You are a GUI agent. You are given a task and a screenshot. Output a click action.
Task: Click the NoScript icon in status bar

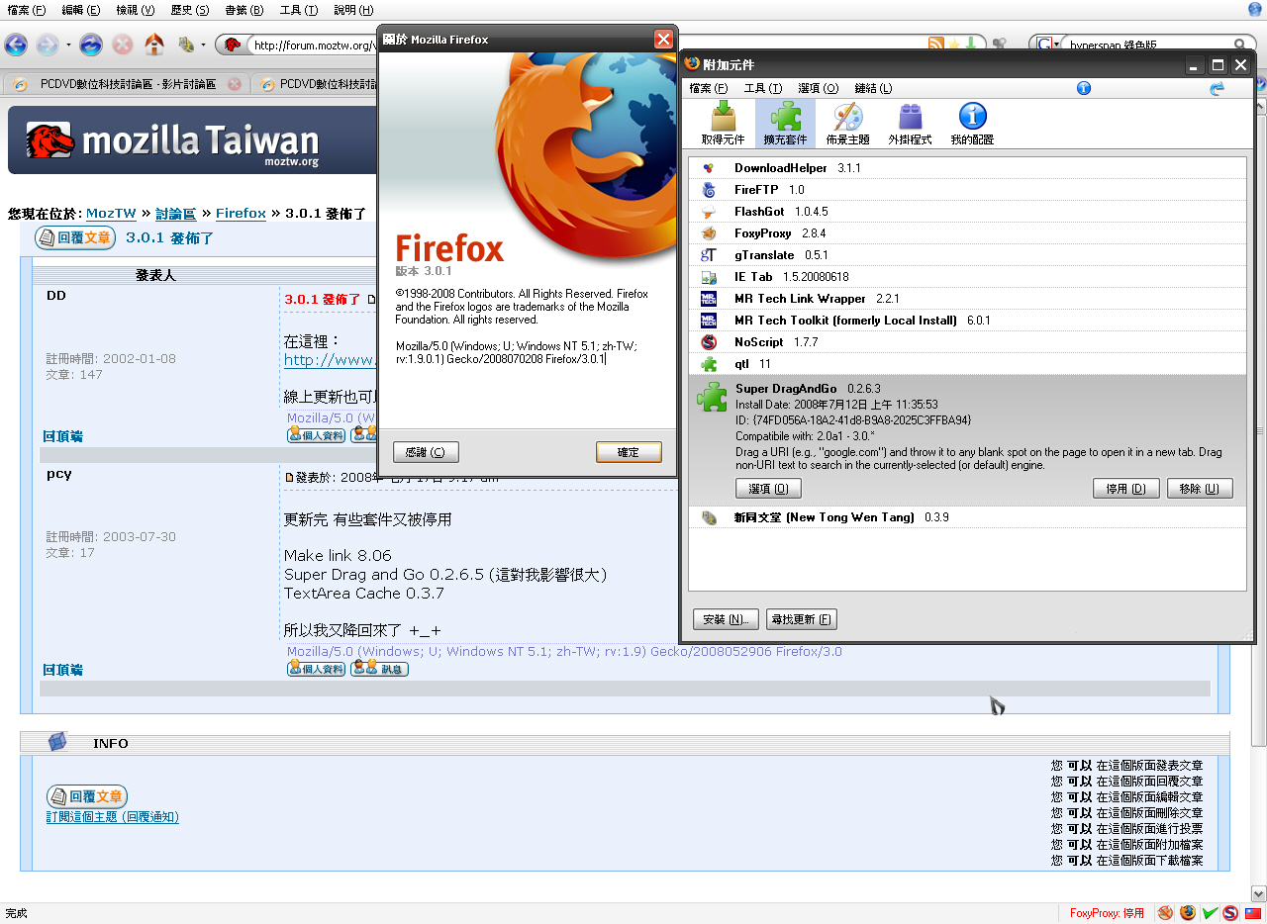[x=1230, y=913]
